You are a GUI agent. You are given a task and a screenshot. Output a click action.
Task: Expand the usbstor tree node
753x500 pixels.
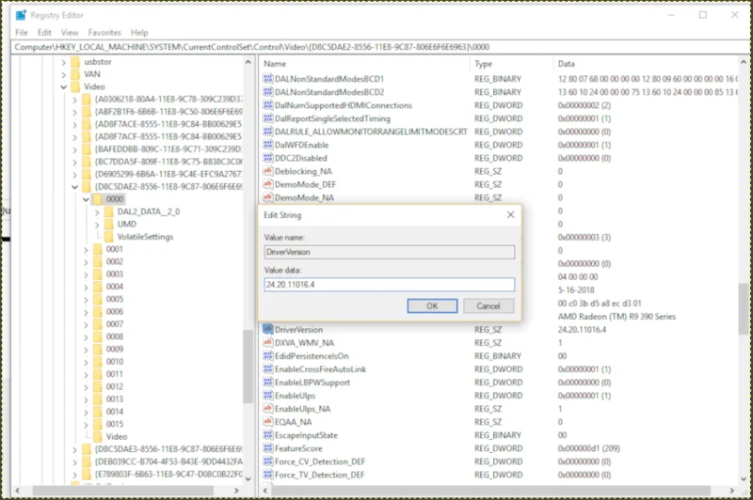pos(64,62)
